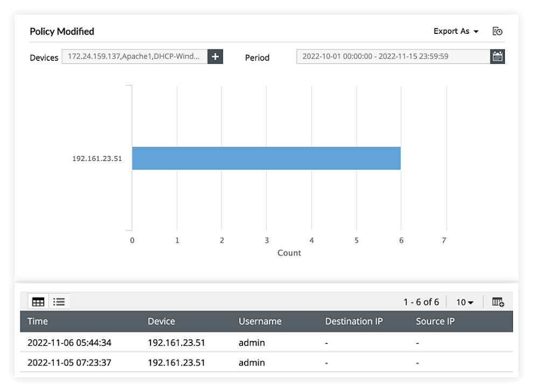Click the Devices input field
Viewport: 533px width, 392px height.
click(x=135, y=56)
